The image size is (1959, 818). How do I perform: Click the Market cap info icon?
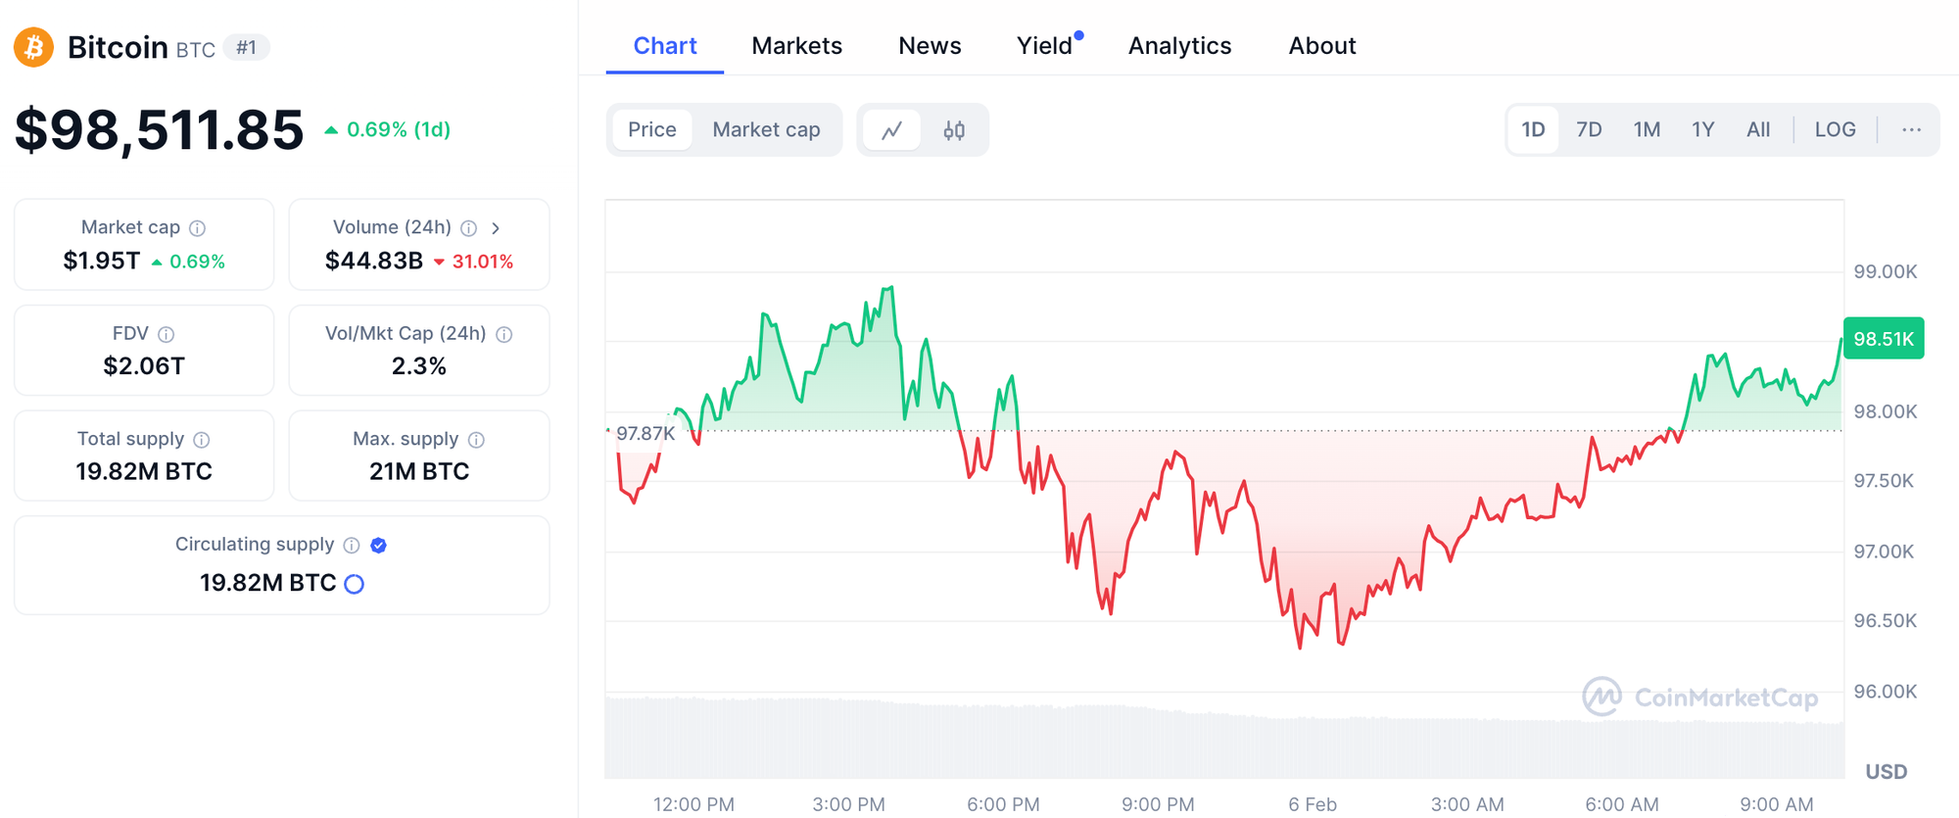coord(198,228)
